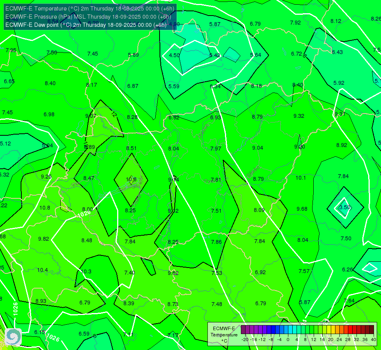Click the 8.92 value on the map
The image size is (381, 350).
(x=342, y=145)
